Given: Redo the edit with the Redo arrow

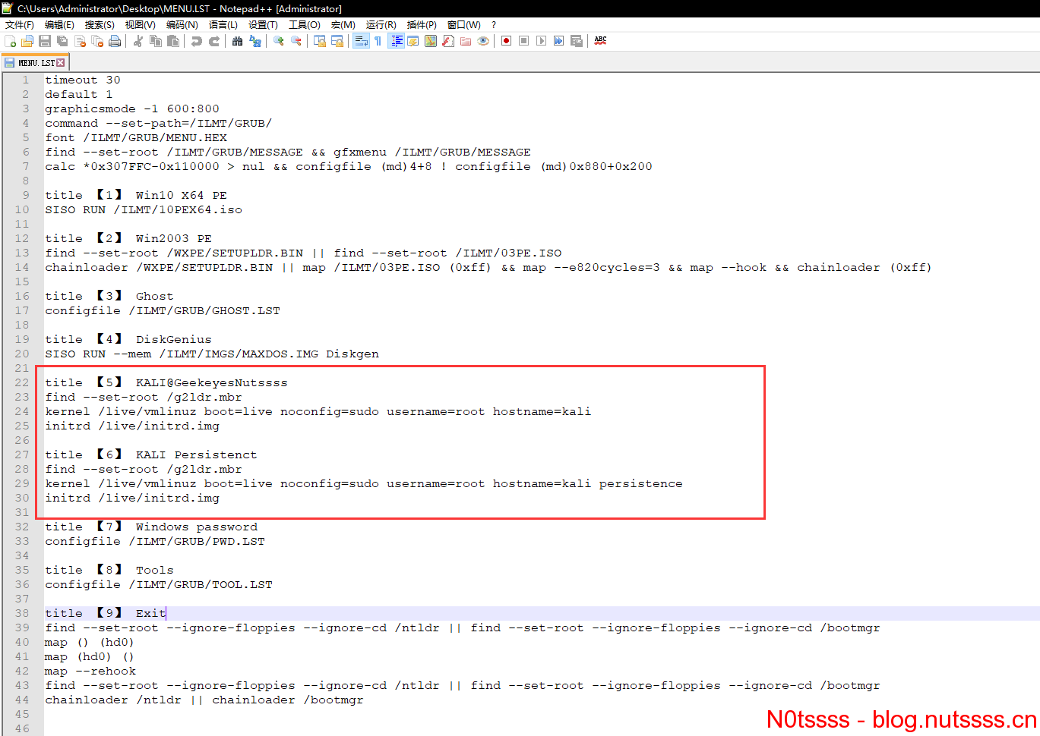Looking at the screenshot, I should (214, 41).
